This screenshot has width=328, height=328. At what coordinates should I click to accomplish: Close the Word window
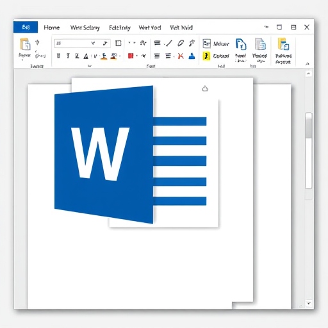point(307,27)
